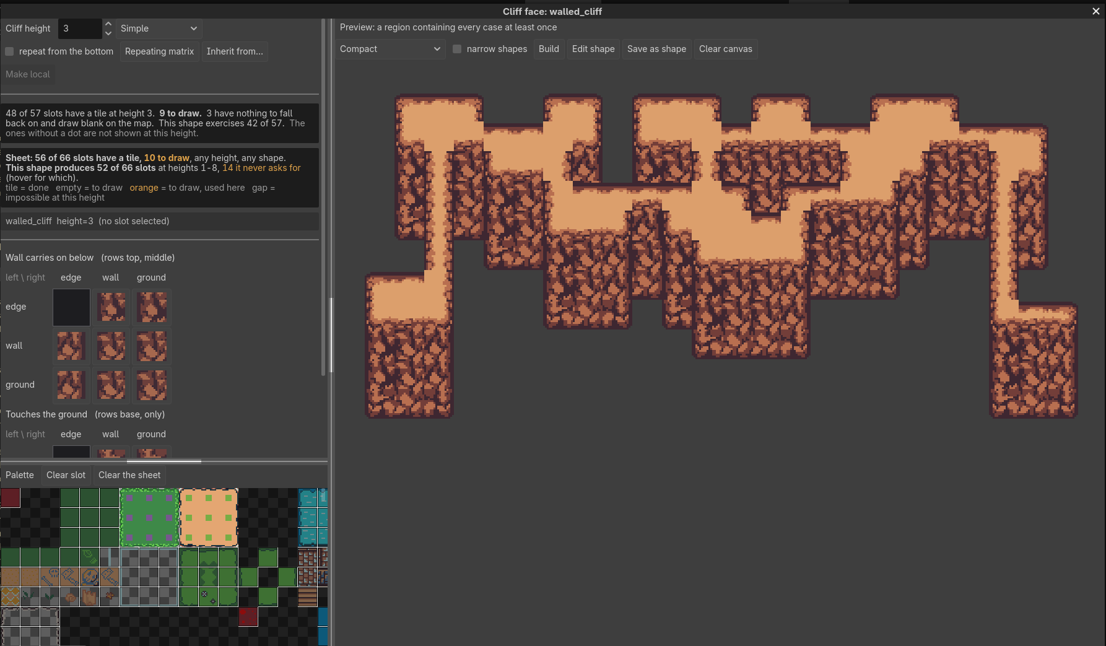The height and width of the screenshot is (646, 1106).
Task: Click Edit shape
Action: [593, 49]
